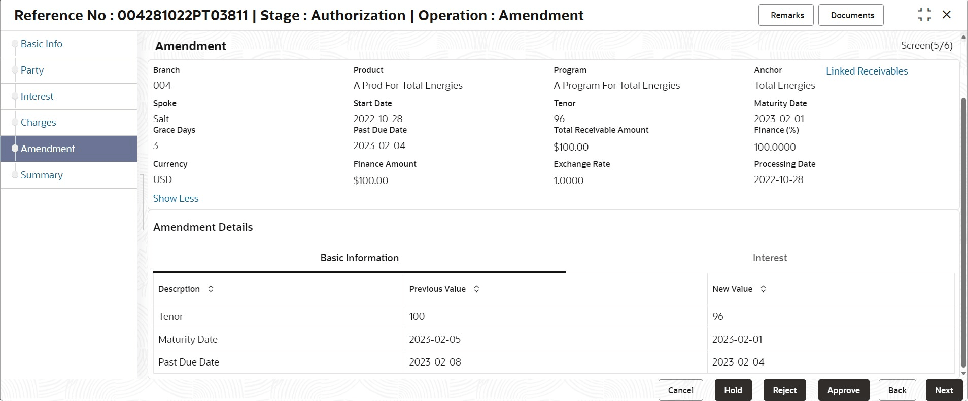This screenshot has height=401, width=968.
Task: Collapse details with Show Less
Action: click(x=176, y=198)
